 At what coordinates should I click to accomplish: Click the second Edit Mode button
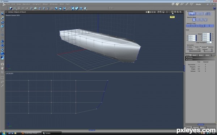pos(200,14)
